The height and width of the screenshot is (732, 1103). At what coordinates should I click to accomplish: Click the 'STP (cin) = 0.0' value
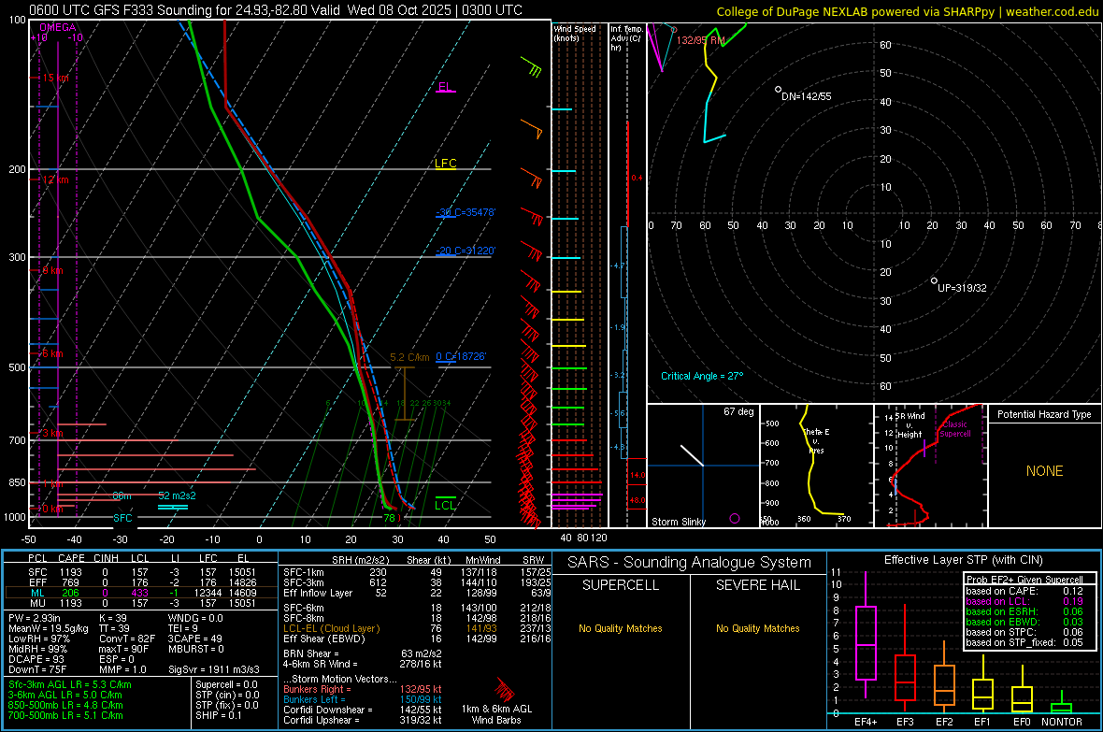click(227, 695)
